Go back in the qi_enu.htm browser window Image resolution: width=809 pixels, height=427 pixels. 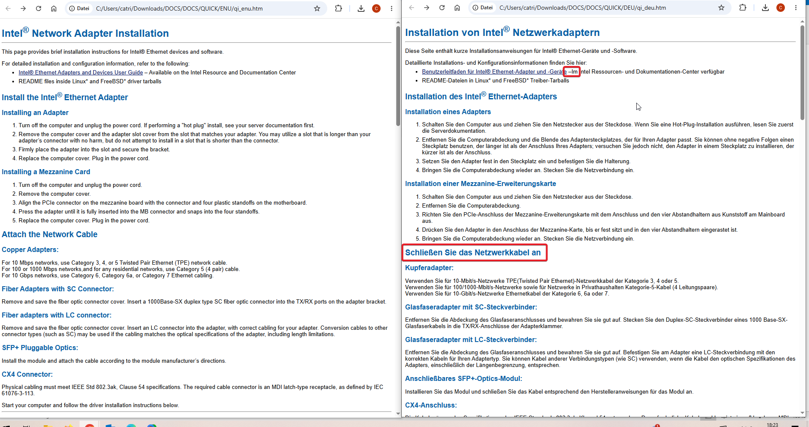pos(8,8)
